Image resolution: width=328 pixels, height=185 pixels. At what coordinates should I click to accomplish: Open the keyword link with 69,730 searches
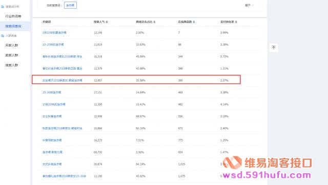point(52,152)
